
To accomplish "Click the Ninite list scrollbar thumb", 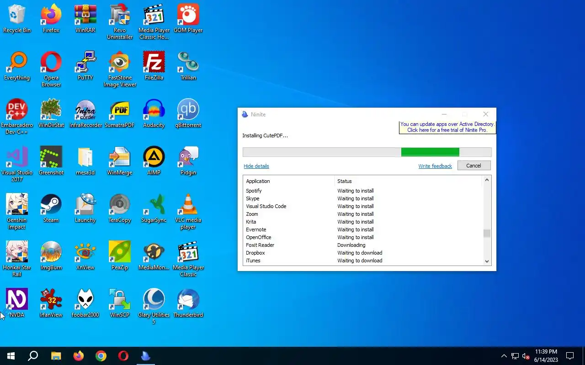I will coord(487,234).
